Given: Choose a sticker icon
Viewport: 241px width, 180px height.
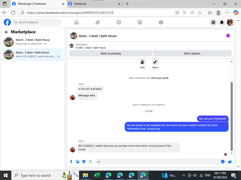Looking at the screenshot, I should 84,162.
